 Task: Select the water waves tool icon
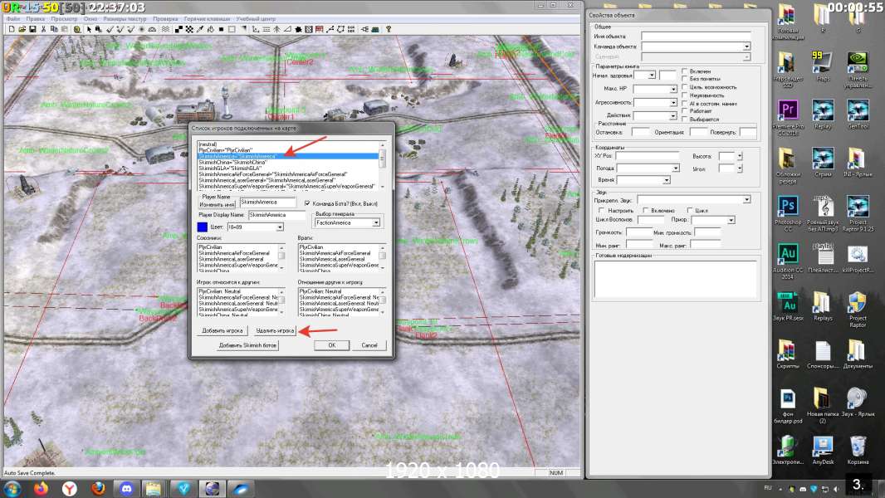tap(165, 29)
